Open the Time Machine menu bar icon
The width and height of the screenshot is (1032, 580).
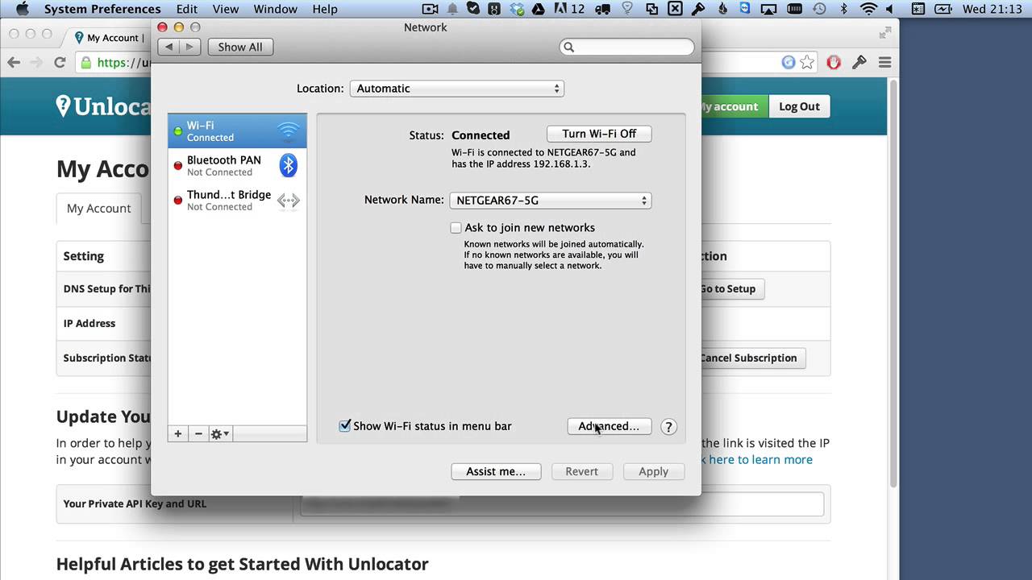point(819,9)
